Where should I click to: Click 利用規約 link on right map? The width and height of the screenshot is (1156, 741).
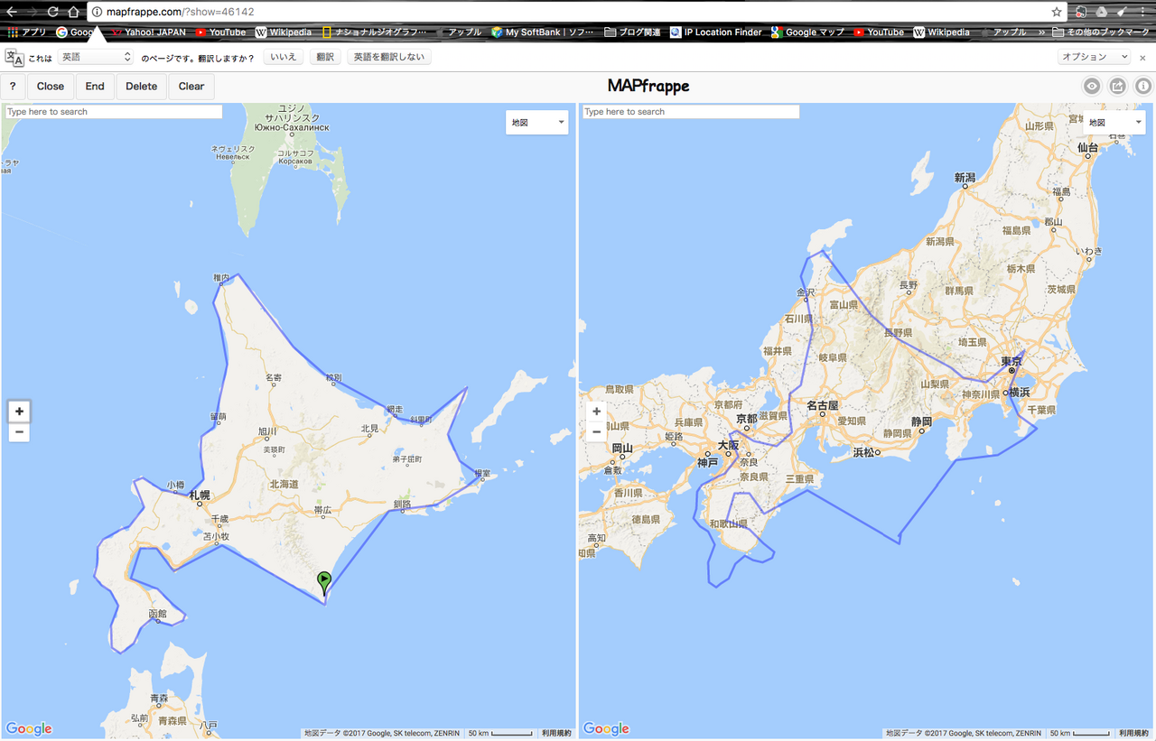point(1133,734)
